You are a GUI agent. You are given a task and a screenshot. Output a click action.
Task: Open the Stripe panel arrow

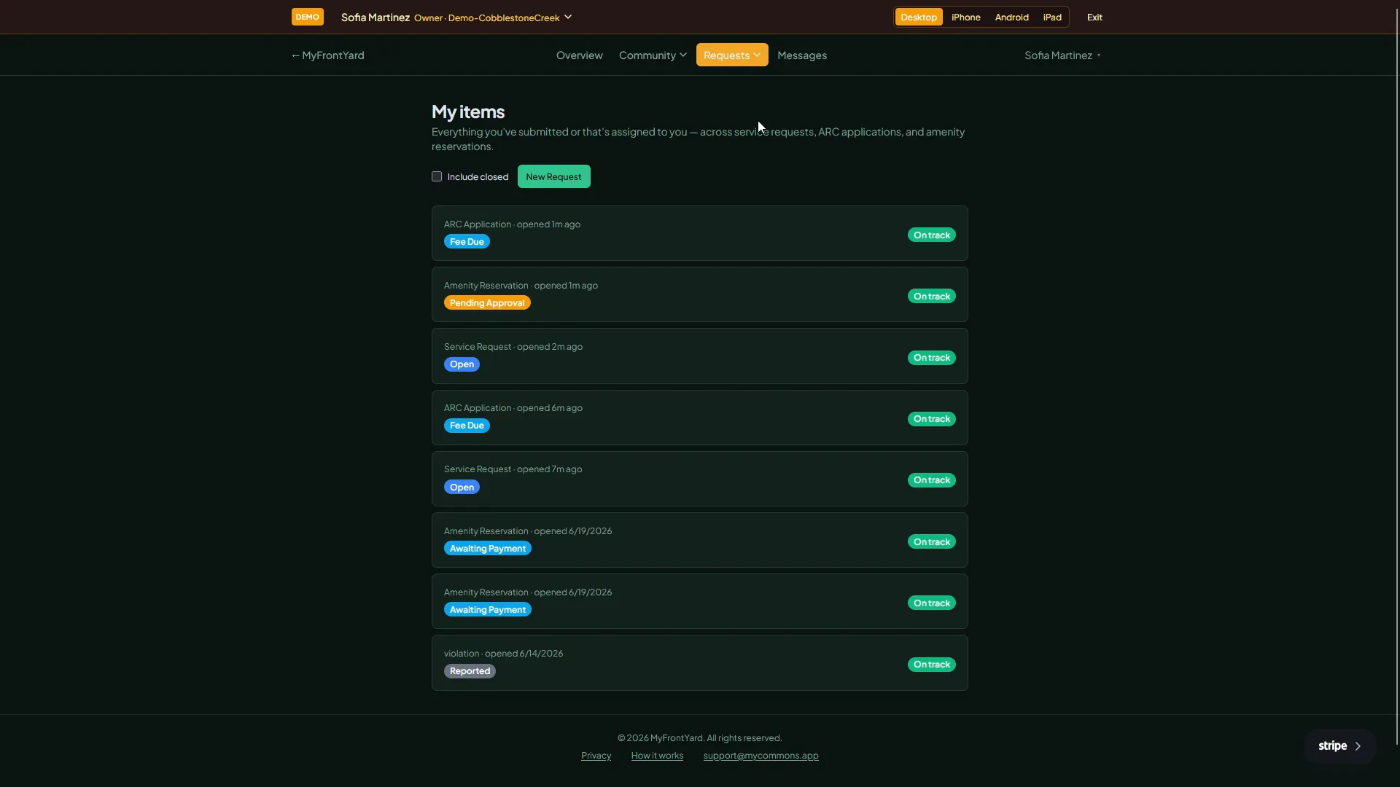pos(1358,746)
